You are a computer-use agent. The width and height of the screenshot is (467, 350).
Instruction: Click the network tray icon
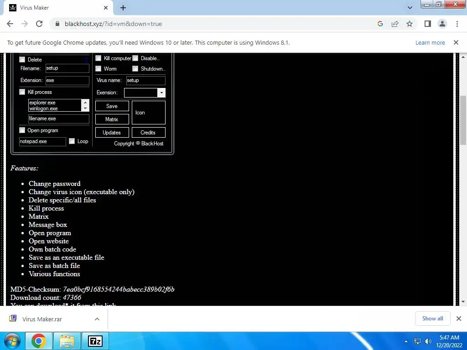(417, 341)
